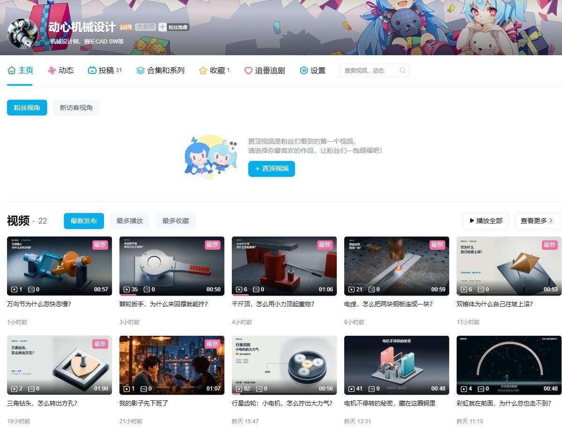Viewport: 562px width, 427px height.
Task: Click danmaku count icon on 千斤顶 video
Action: 256,289
